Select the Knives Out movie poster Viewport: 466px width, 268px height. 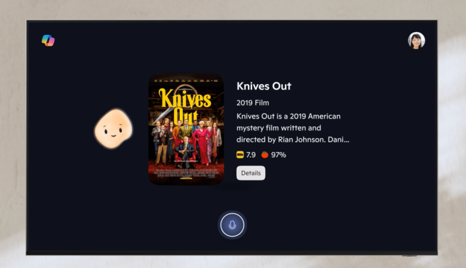[186, 129]
